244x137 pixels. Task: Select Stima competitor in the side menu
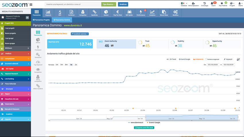(38, 78)
